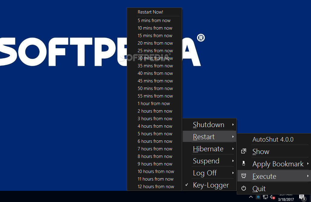Click the muted volume tray icon
The image size is (311, 202).
(273, 197)
